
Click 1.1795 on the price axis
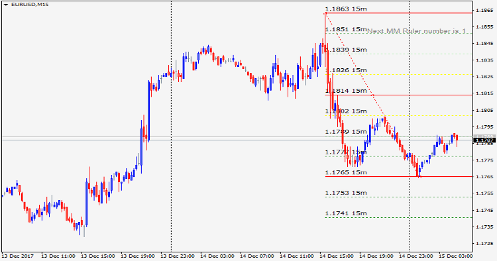click(x=485, y=127)
